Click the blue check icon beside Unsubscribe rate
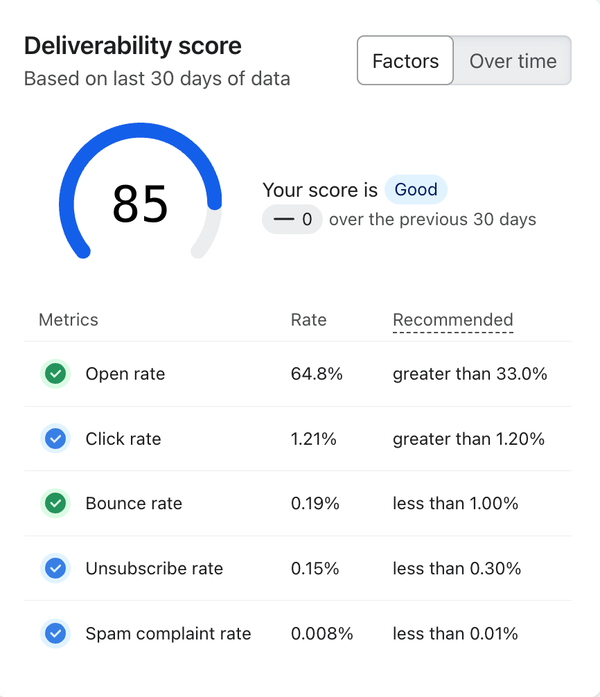 (x=55, y=569)
